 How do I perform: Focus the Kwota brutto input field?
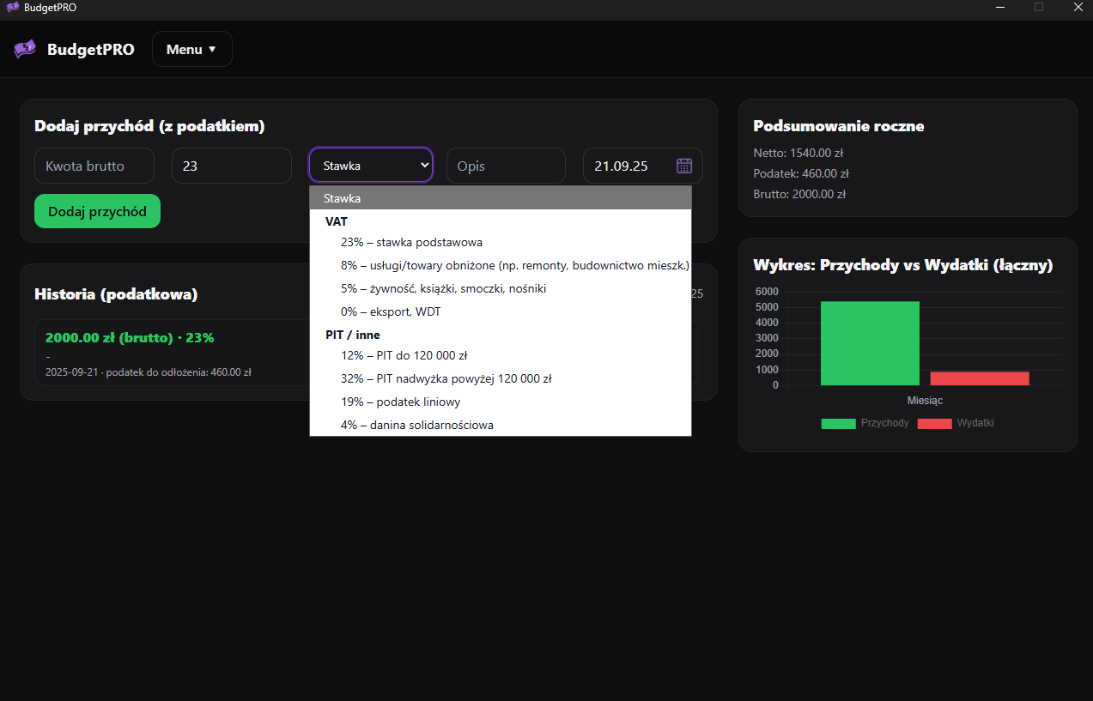click(94, 166)
